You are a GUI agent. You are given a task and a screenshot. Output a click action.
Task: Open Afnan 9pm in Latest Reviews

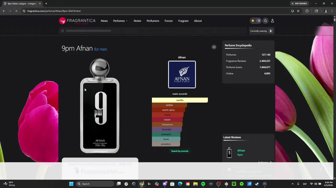pyautogui.click(x=241, y=152)
